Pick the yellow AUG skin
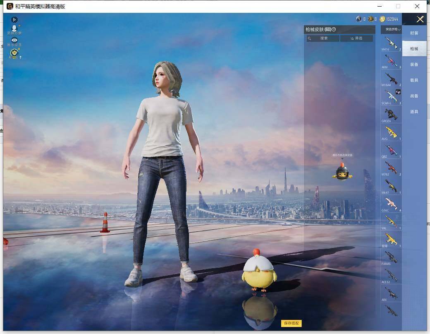Viewport: 430px width, 334px height. [x=391, y=132]
